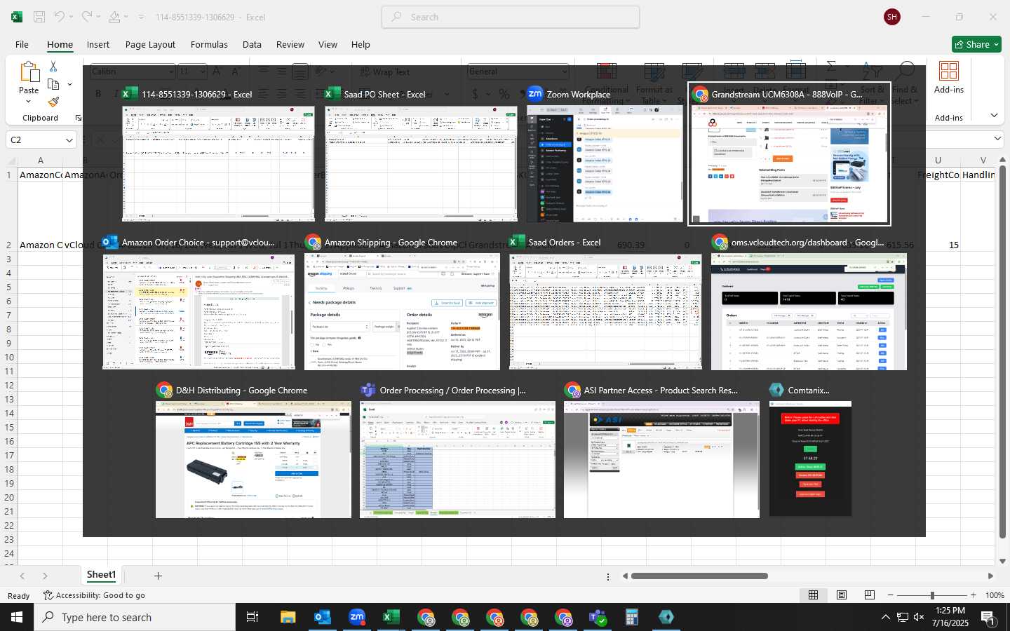Screen dimensions: 1010x631
Task: Click the zoom in plus button
Action: point(973,595)
